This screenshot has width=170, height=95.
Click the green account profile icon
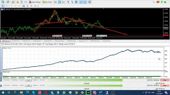162,2
